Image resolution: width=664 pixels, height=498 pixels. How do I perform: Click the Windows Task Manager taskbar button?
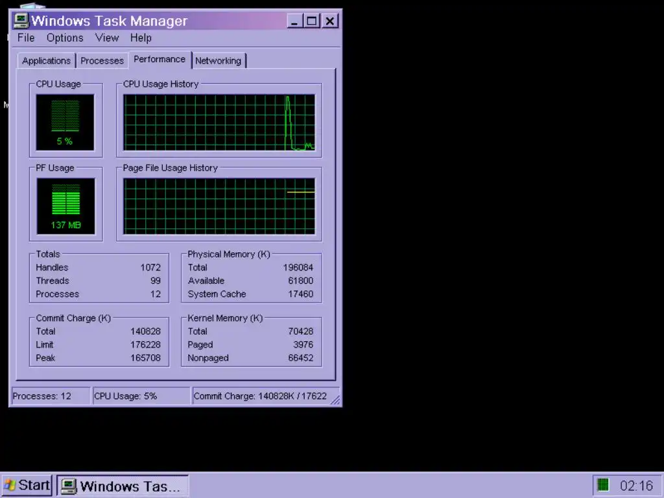coord(123,486)
